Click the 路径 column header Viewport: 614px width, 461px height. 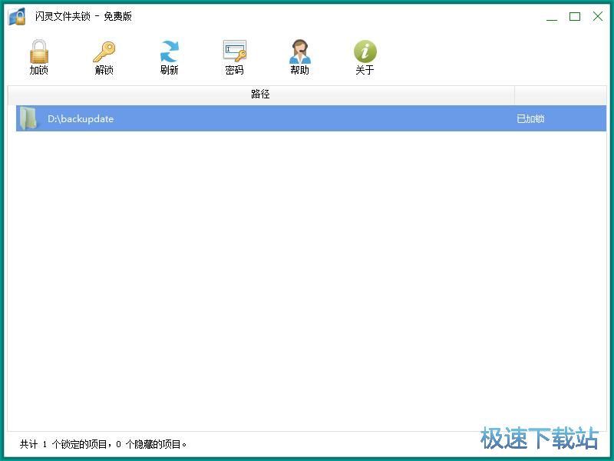point(261,95)
